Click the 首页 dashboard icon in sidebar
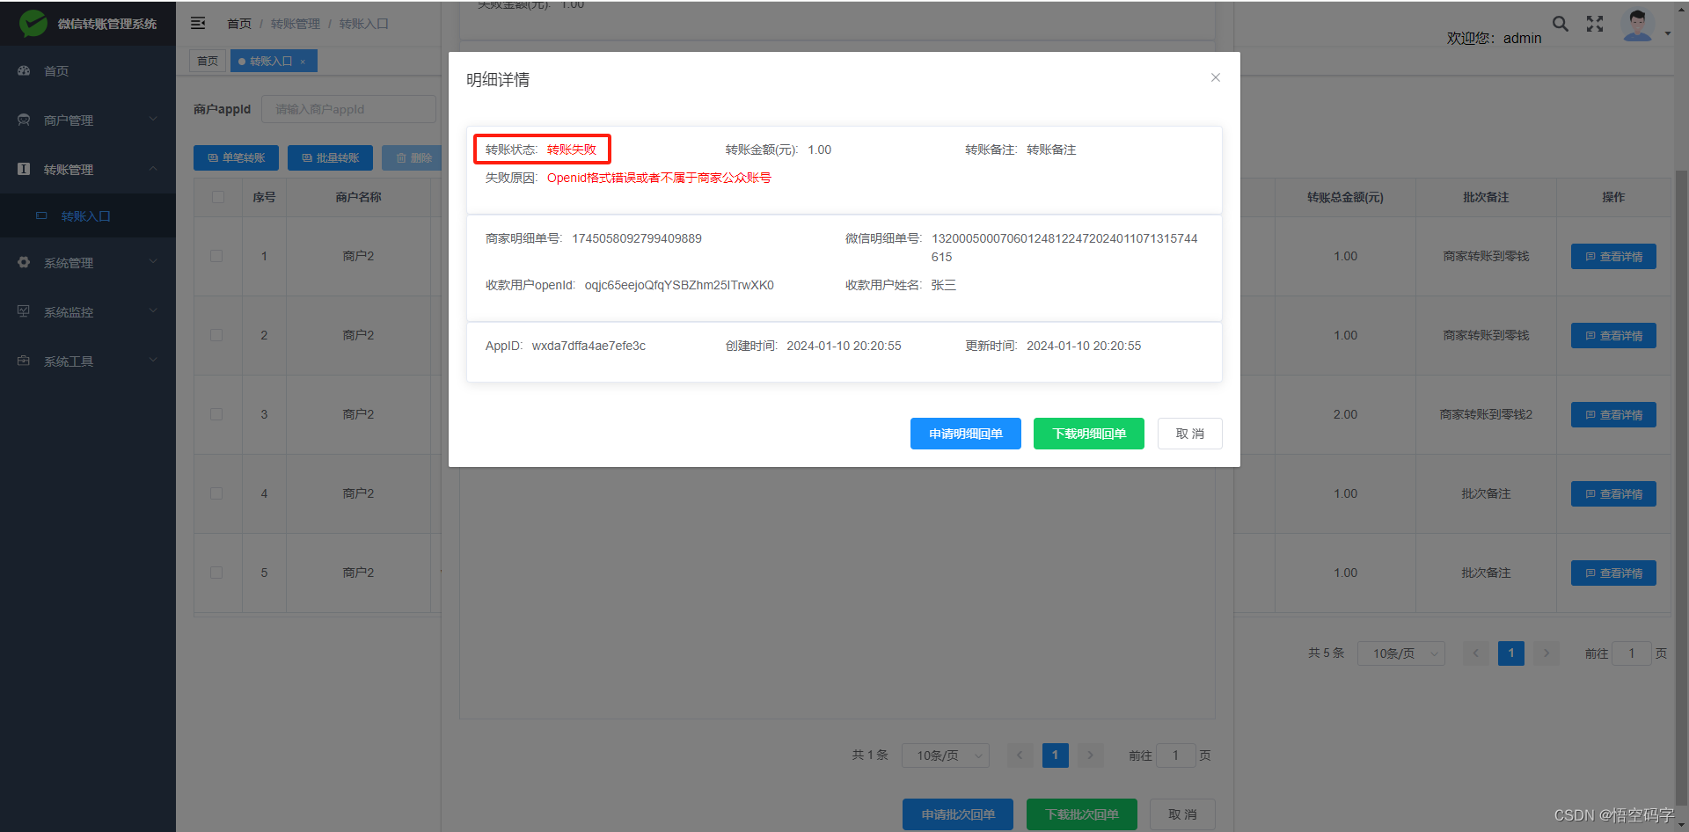This screenshot has height=832, width=1689. (x=24, y=70)
